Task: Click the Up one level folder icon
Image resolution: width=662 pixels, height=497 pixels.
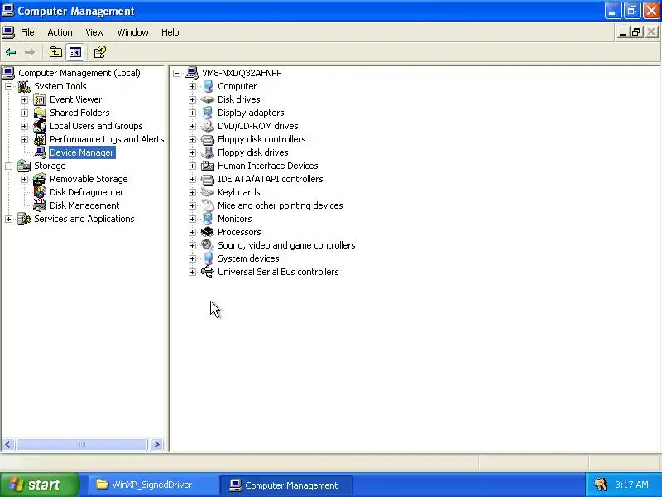Action: (55, 52)
